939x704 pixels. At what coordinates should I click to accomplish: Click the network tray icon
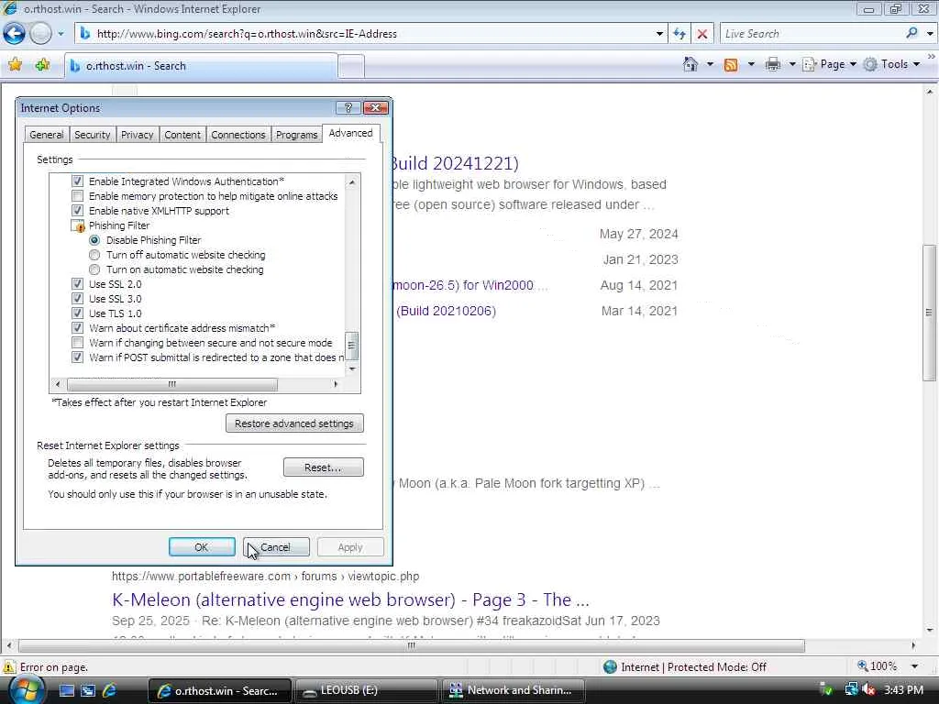851,690
